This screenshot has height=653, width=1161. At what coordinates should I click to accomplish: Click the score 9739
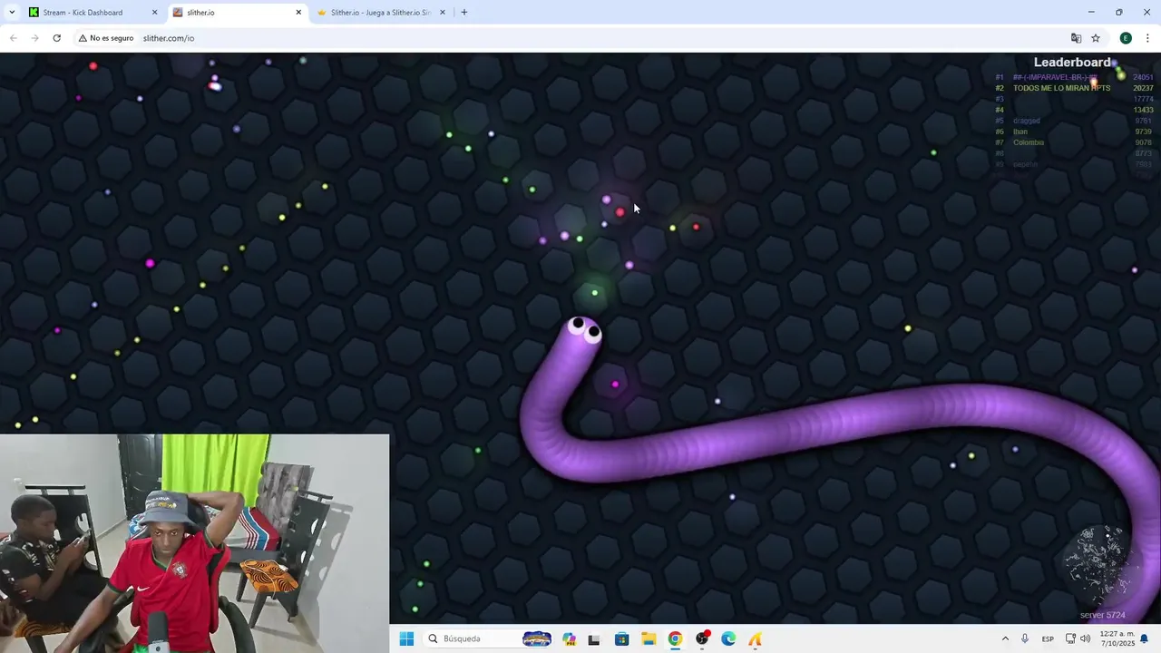1143,132
